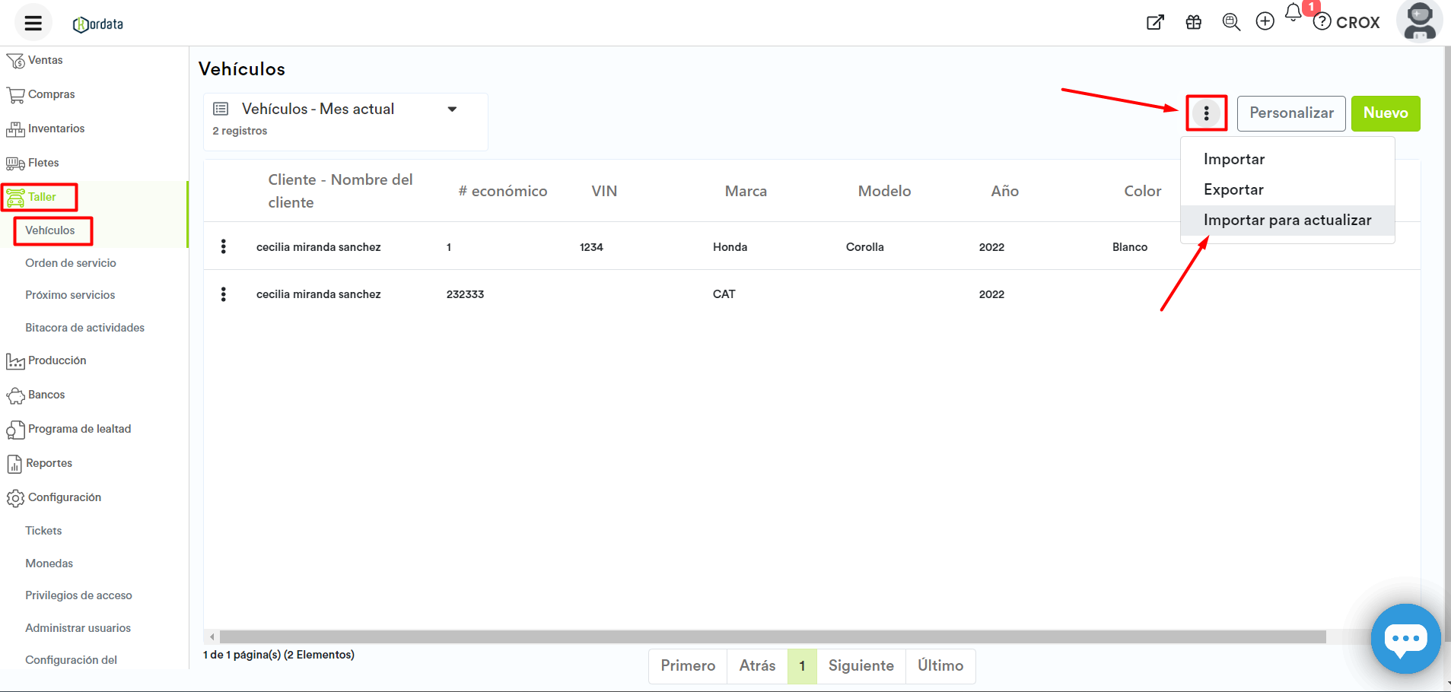Click the magnifier search icon

tap(1230, 22)
